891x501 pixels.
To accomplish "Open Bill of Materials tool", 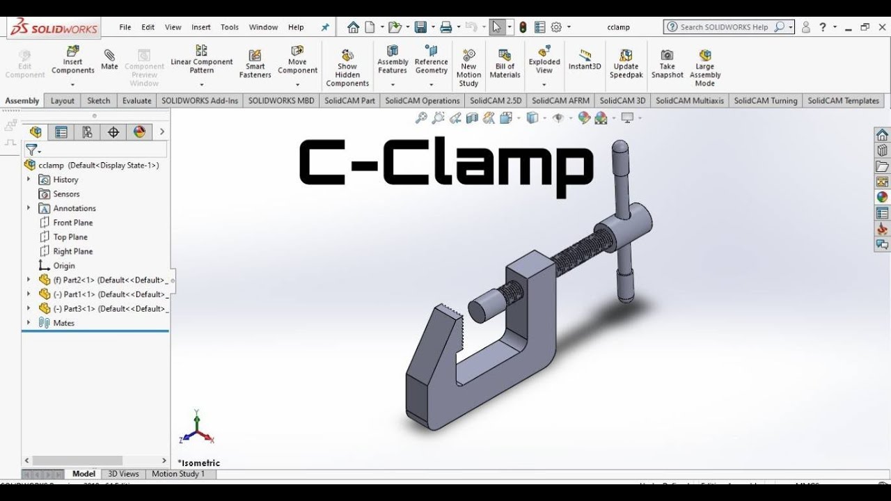I will 505,63.
